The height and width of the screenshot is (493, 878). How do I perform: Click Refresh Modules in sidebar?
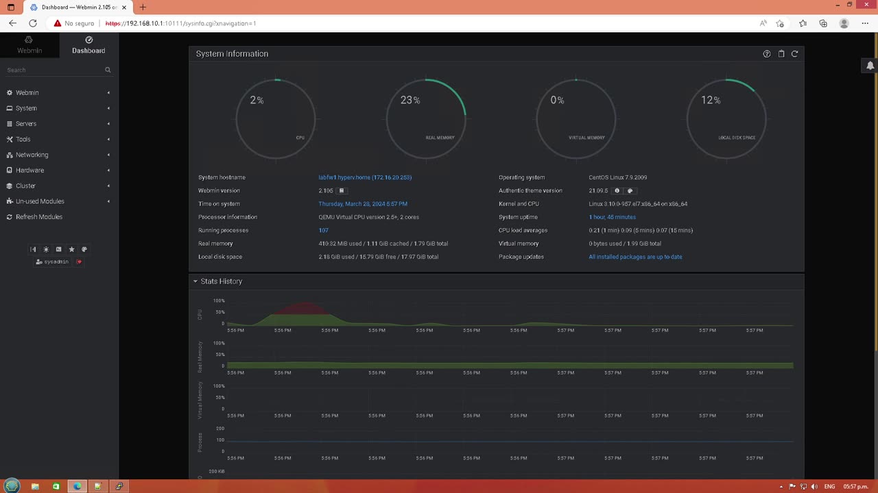[x=39, y=217]
